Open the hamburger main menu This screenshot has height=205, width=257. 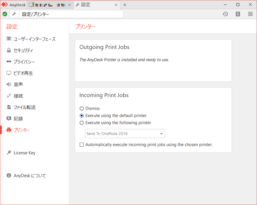[x=250, y=14]
